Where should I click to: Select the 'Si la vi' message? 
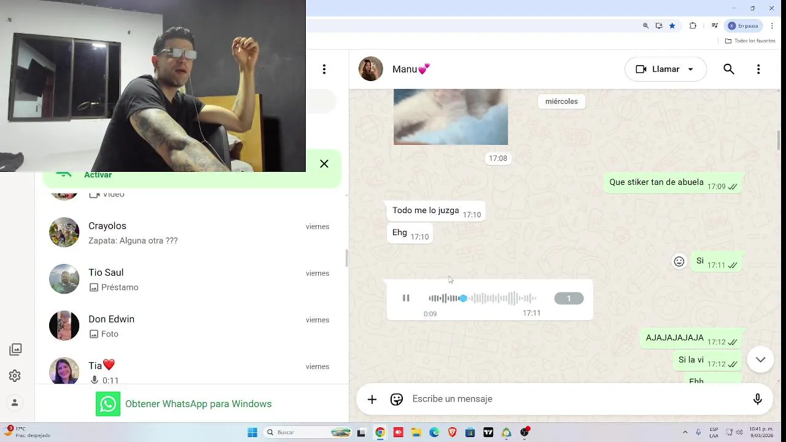pyautogui.click(x=707, y=361)
